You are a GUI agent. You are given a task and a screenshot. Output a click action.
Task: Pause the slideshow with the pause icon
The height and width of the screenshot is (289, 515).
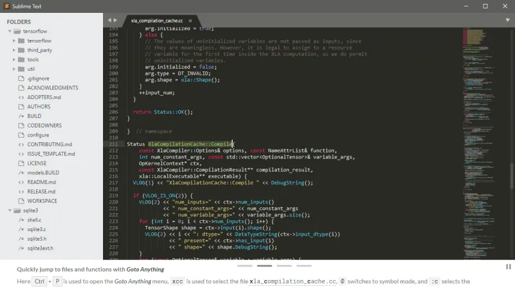tap(509, 266)
